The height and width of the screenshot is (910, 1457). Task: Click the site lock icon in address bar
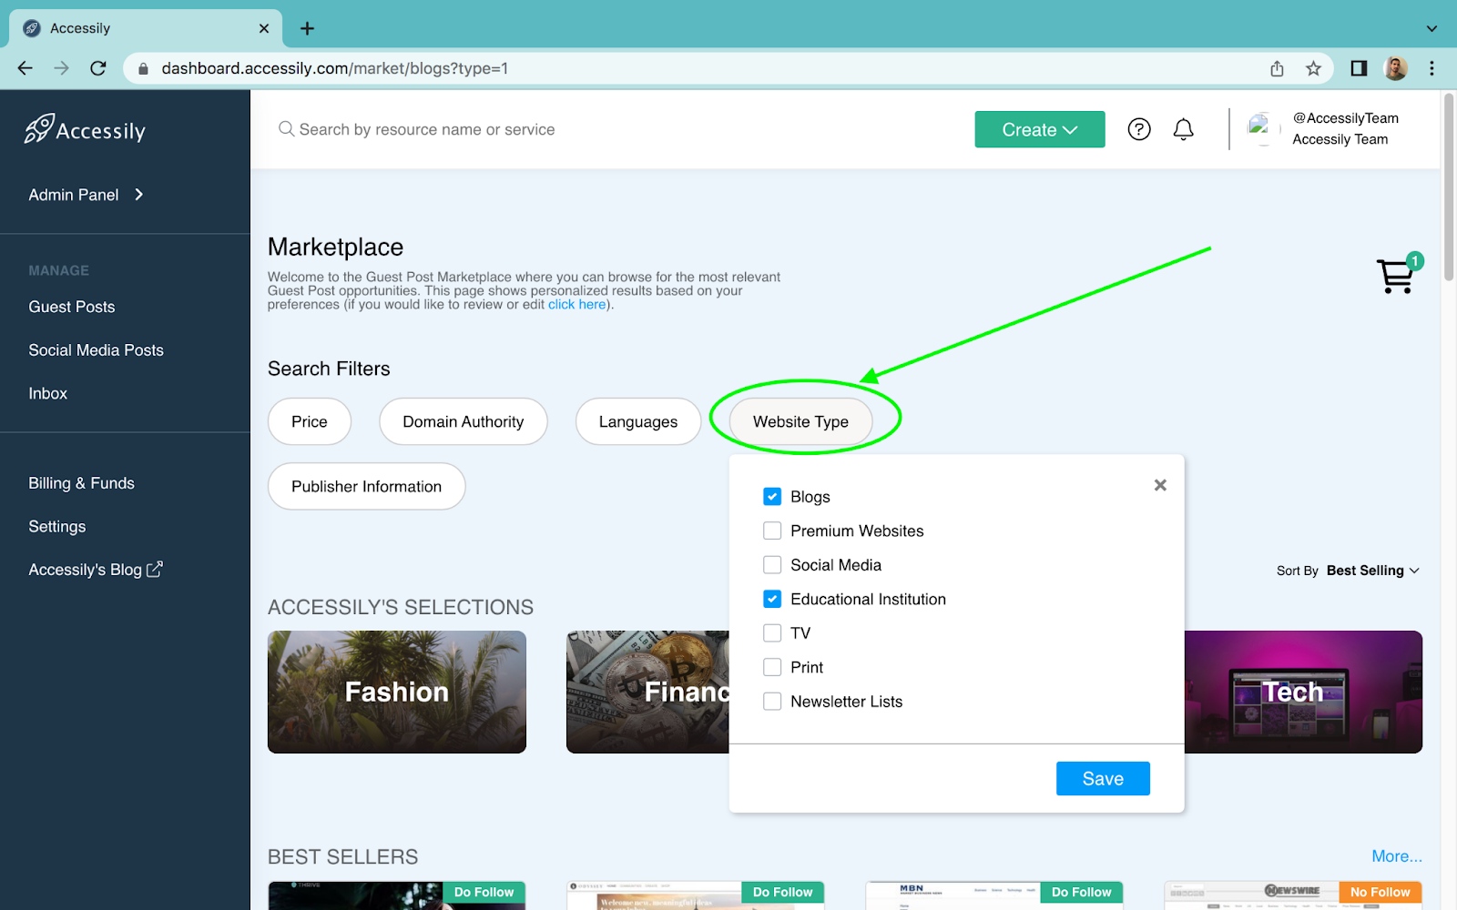pyautogui.click(x=143, y=68)
